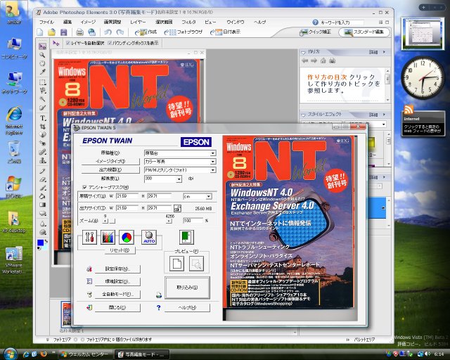Open フィルタ menu

[x=188, y=22]
